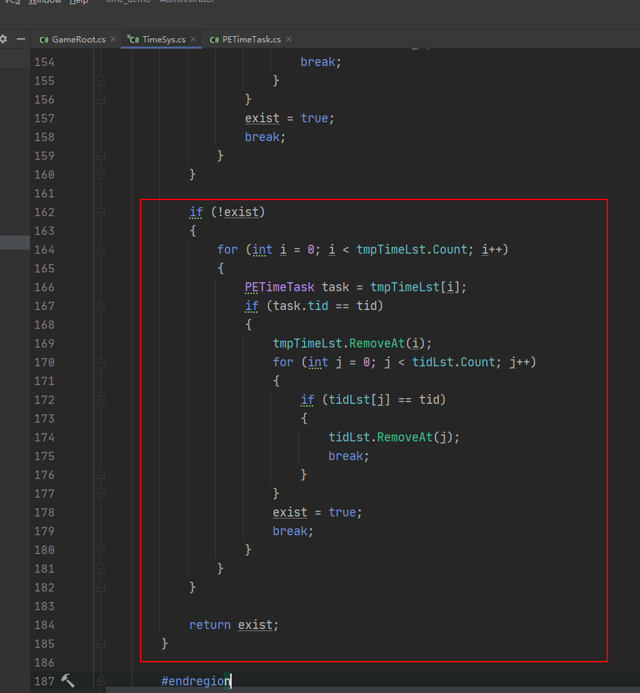This screenshot has width=640, height=693.
Task: Open the Window menu
Action: [x=45, y=2]
